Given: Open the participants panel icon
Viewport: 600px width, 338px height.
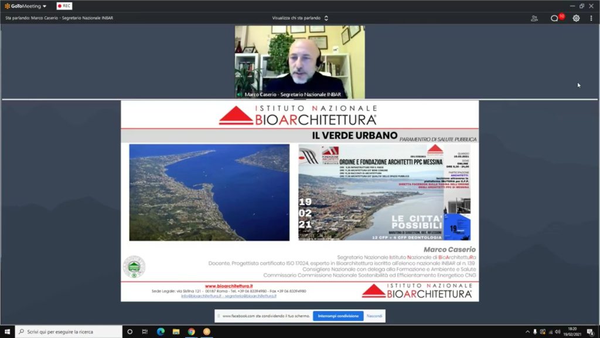Looking at the screenshot, I should click(534, 18).
